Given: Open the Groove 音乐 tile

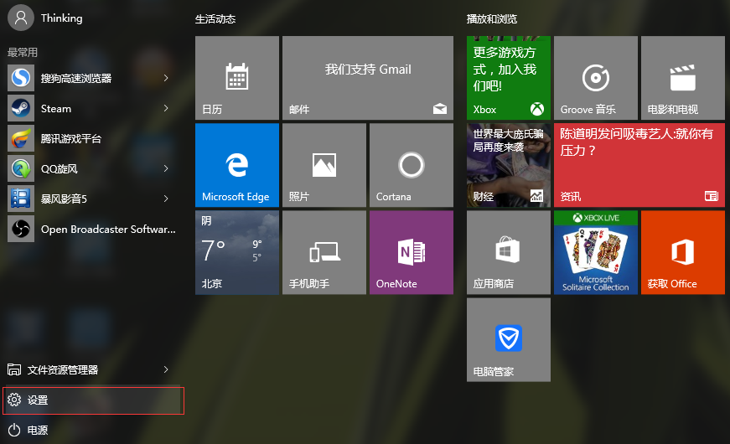Looking at the screenshot, I should click(x=595, y=78).
